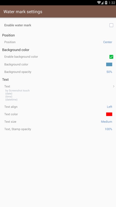Tap the cellular signal status icon

102,3
